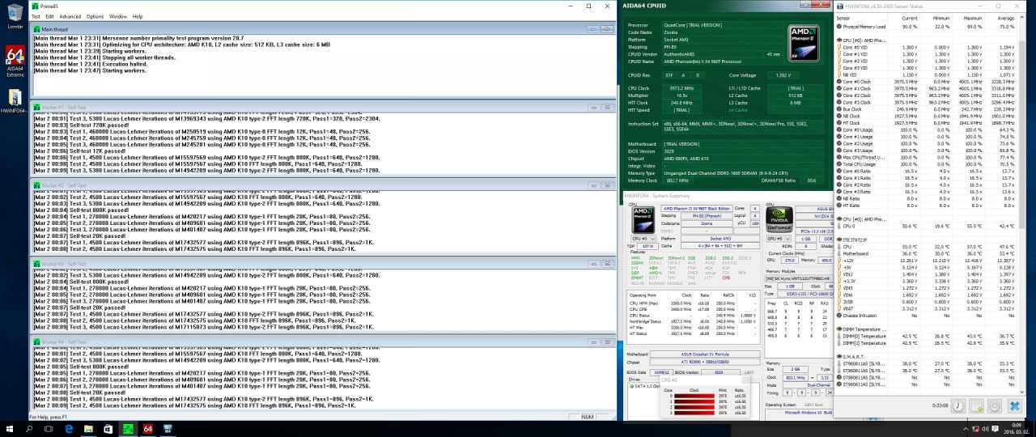Viewport: 1036px width, 437px height.
Task: Open File Explorer from the taskbar
Action: coord(88,429)
